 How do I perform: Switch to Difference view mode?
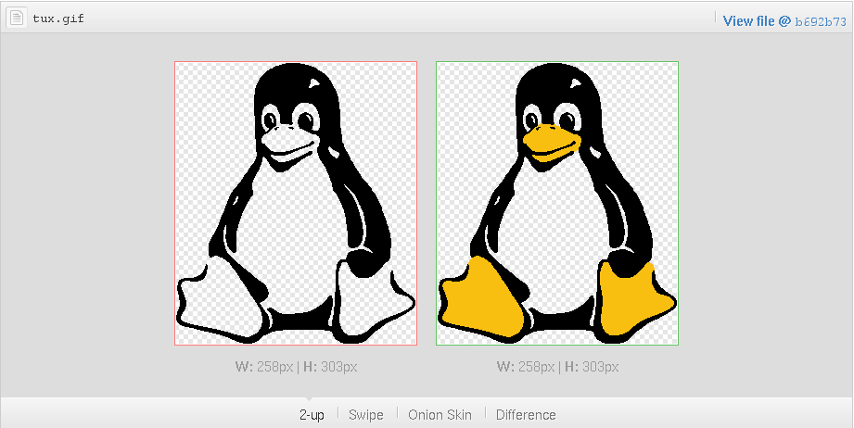coord(526,415)
